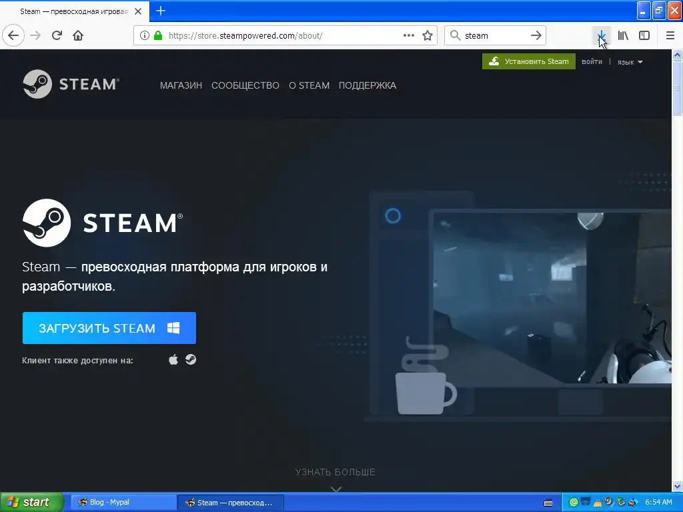The height and width of the screenshot is (512, 683).
Task: Click the page scrollbar down arrow
Action: point(678,486)
